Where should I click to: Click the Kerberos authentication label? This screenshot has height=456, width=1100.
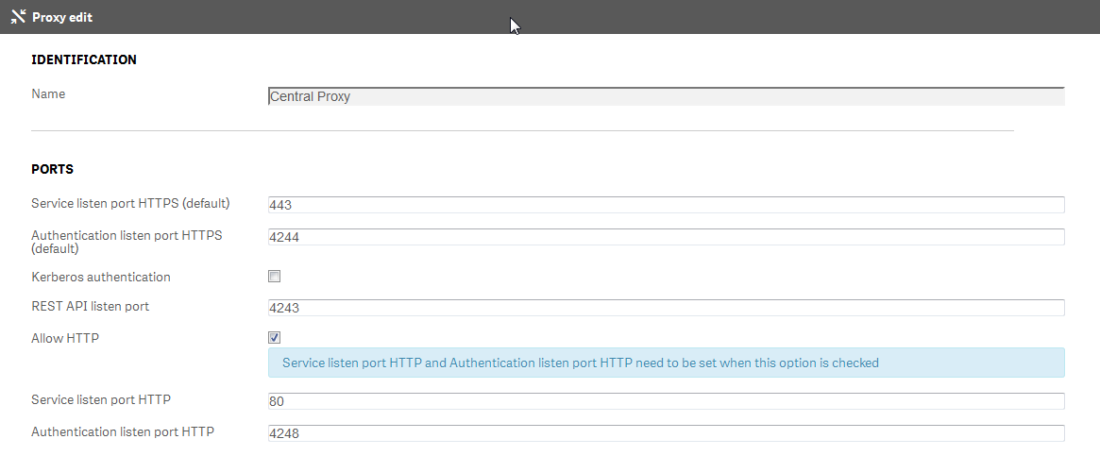[x=101, y=277]
